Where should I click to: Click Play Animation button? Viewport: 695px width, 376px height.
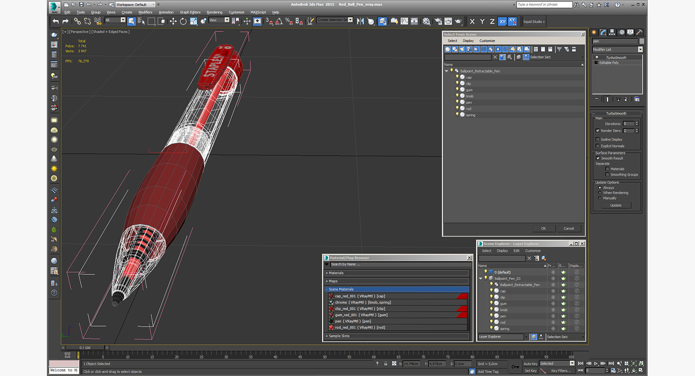pyautogui.click(x=596, y=363)
